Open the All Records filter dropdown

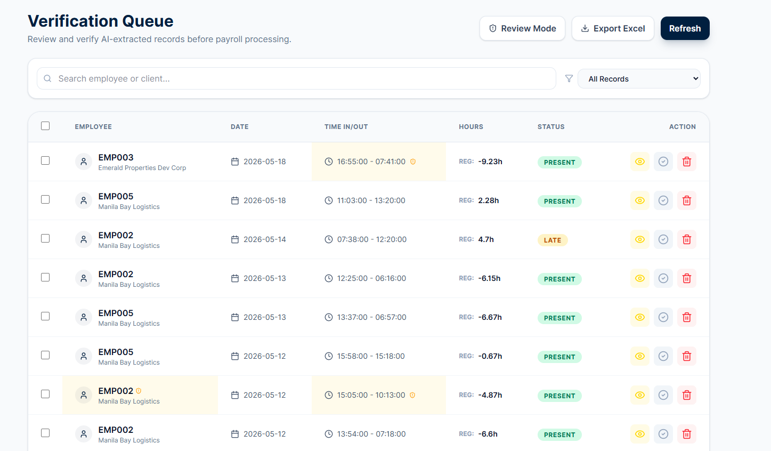click(639, 78)
